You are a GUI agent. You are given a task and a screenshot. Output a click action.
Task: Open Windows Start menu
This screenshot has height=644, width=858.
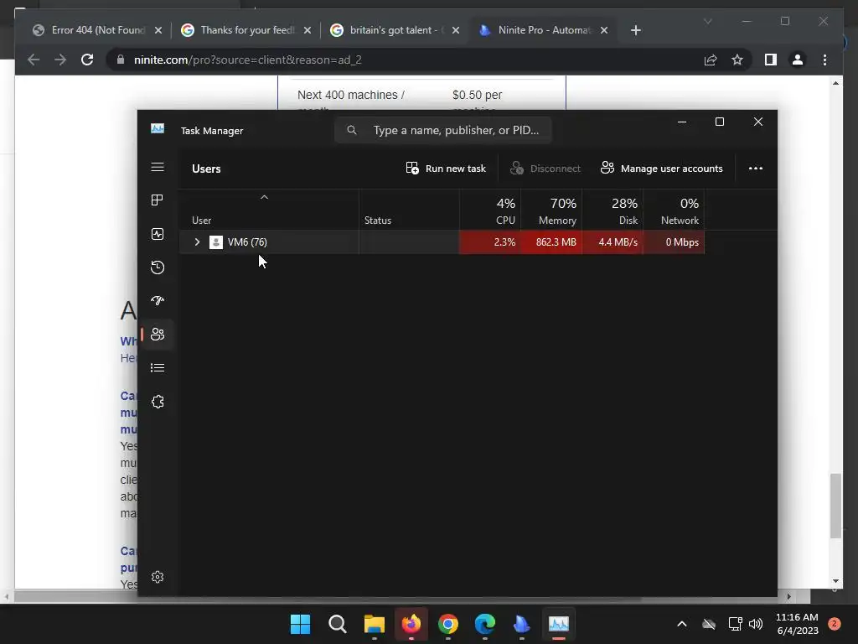pos(300,624)
